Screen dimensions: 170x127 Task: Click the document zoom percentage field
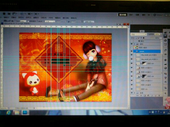[x=4, y=108]
